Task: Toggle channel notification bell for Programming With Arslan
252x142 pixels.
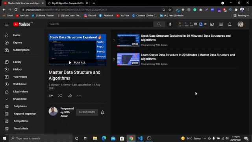Action: (x=102, y=112)
